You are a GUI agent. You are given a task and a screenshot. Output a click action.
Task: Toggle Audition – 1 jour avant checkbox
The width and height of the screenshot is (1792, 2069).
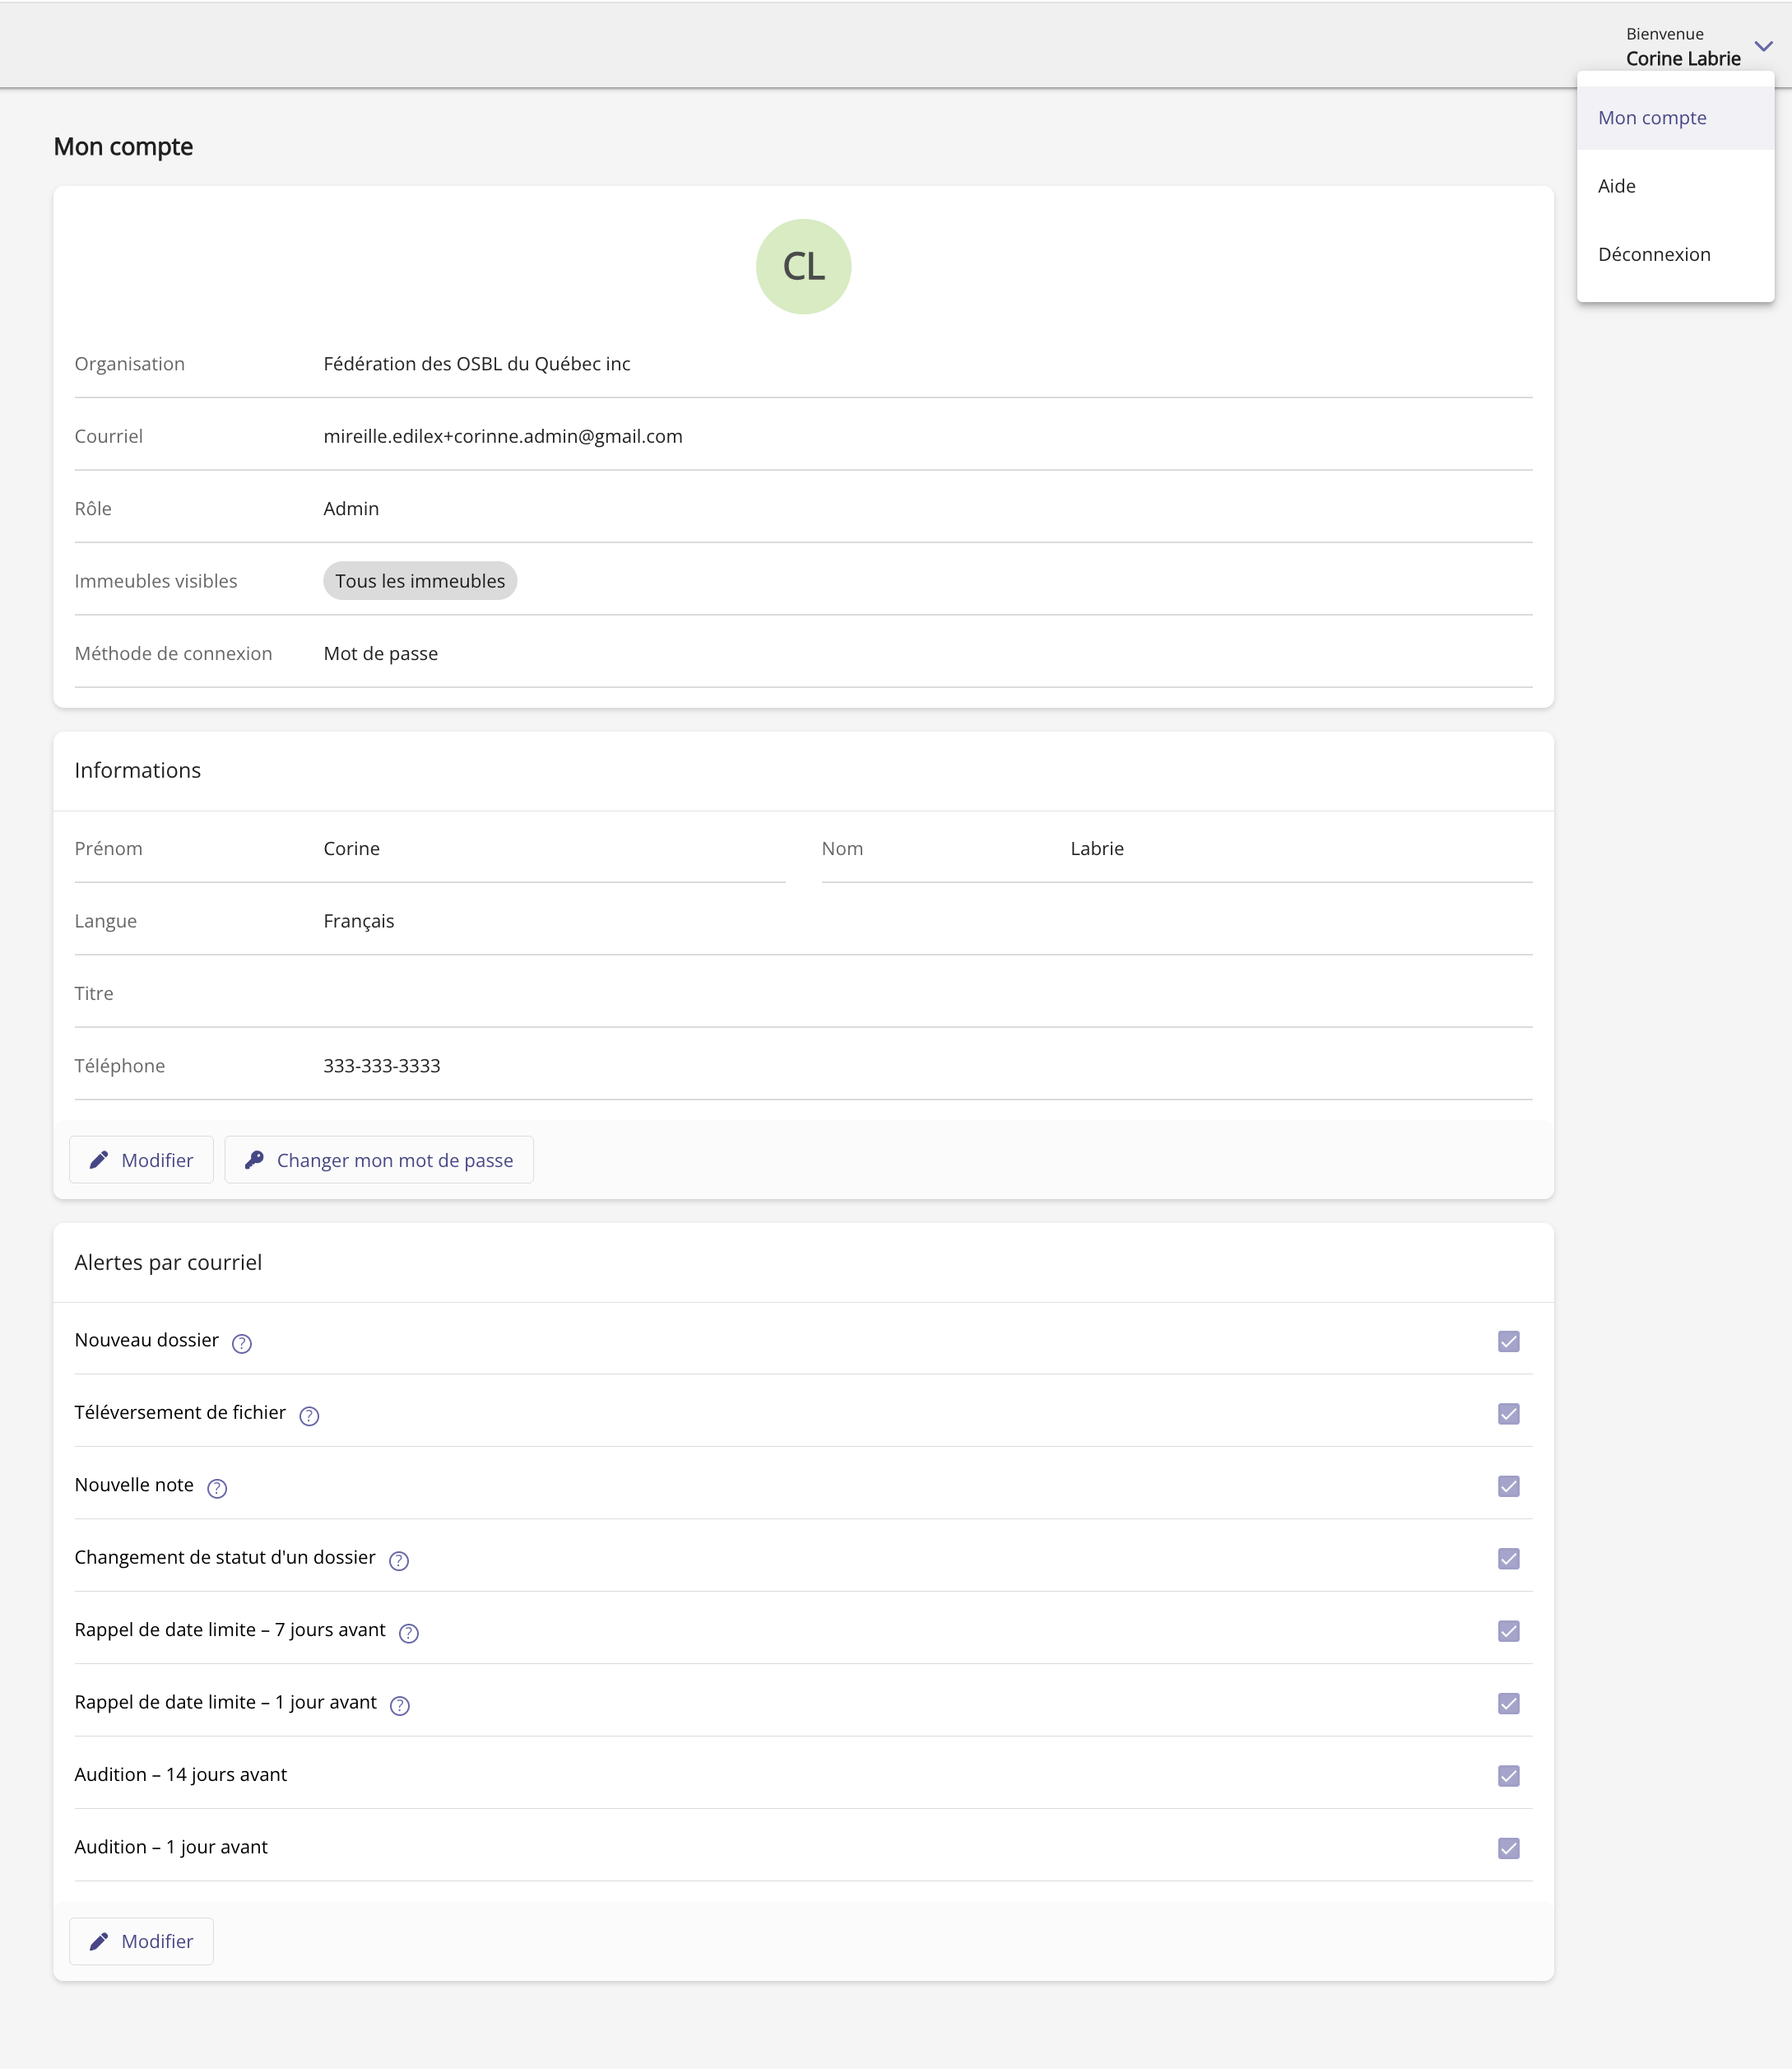coord(1508,1848)
